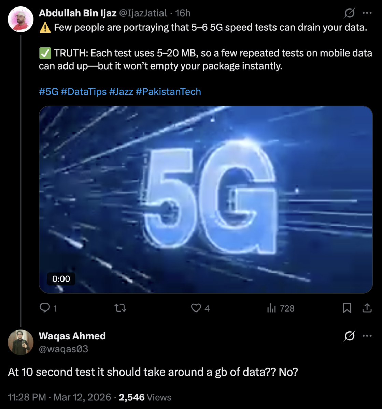This screenshot has height=409, width=382.
Task: Open more options on Waqas's reply
Action: [367, 336]
